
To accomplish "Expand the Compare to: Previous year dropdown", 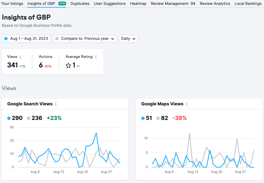I will [85, 38].
